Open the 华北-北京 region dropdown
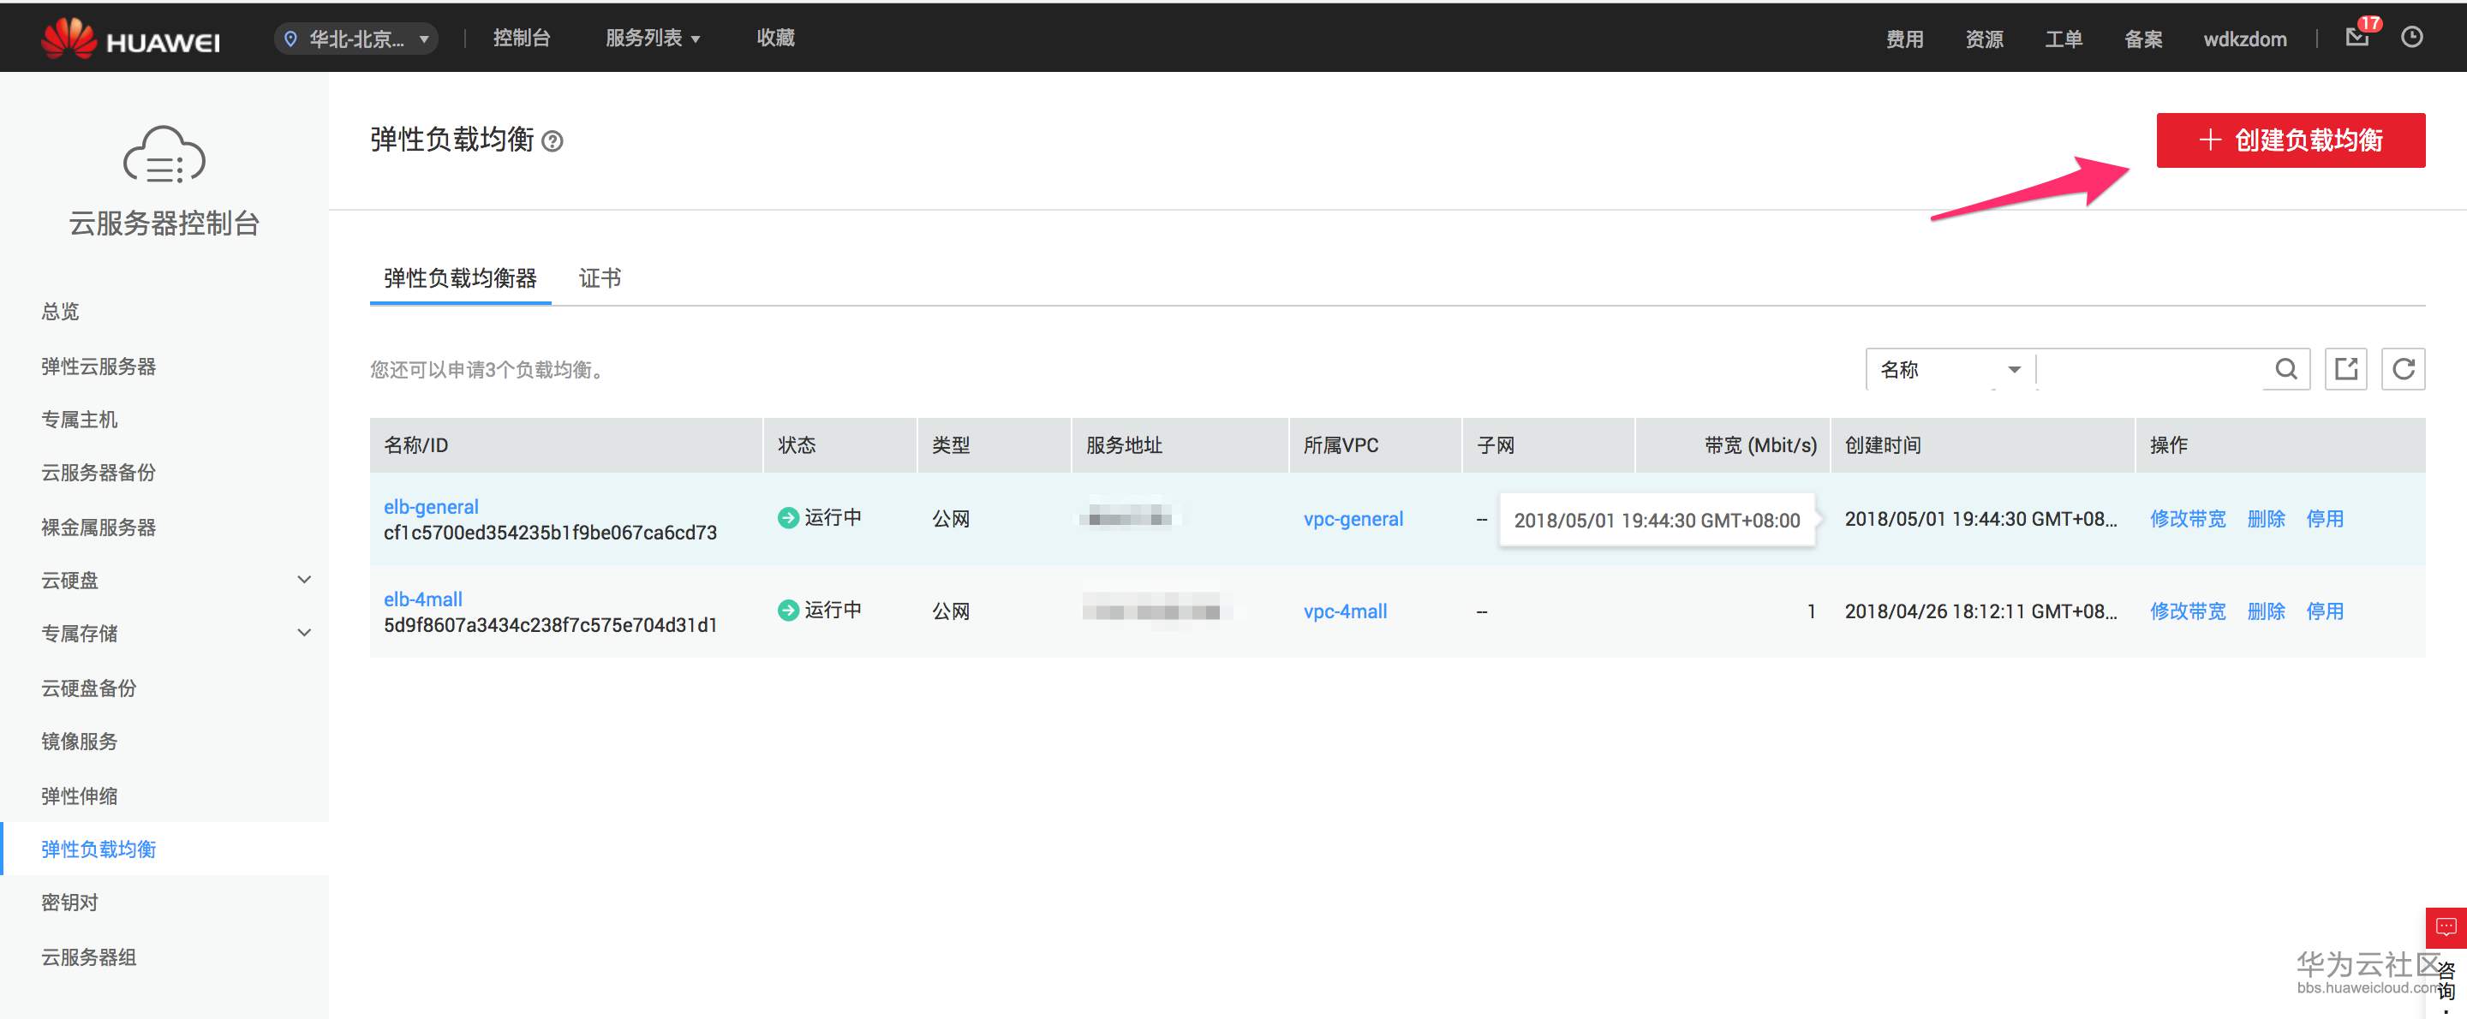2467x1019 pixels. [356, 39]
